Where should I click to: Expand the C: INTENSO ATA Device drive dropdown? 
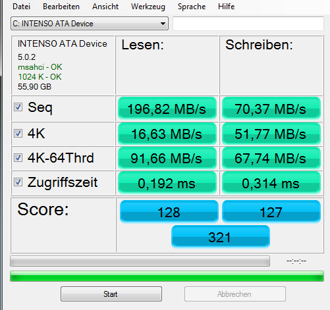[x=90, y=24]
